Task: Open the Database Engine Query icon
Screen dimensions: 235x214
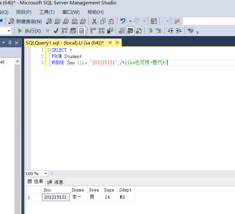Action: (49, 21)
